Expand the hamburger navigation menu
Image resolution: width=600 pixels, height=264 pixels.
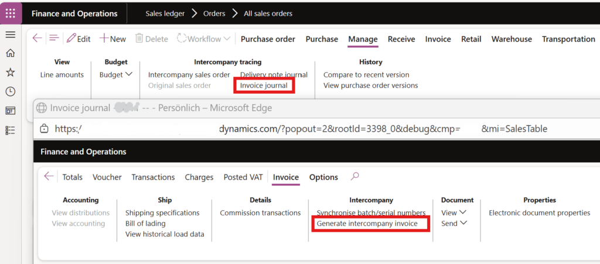tap(10, 35)
